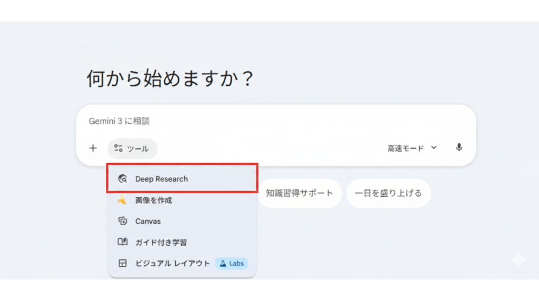Screen dimensions: 539x301
Task: Select the Deep Research menu entry
Action: click(161, 179)
